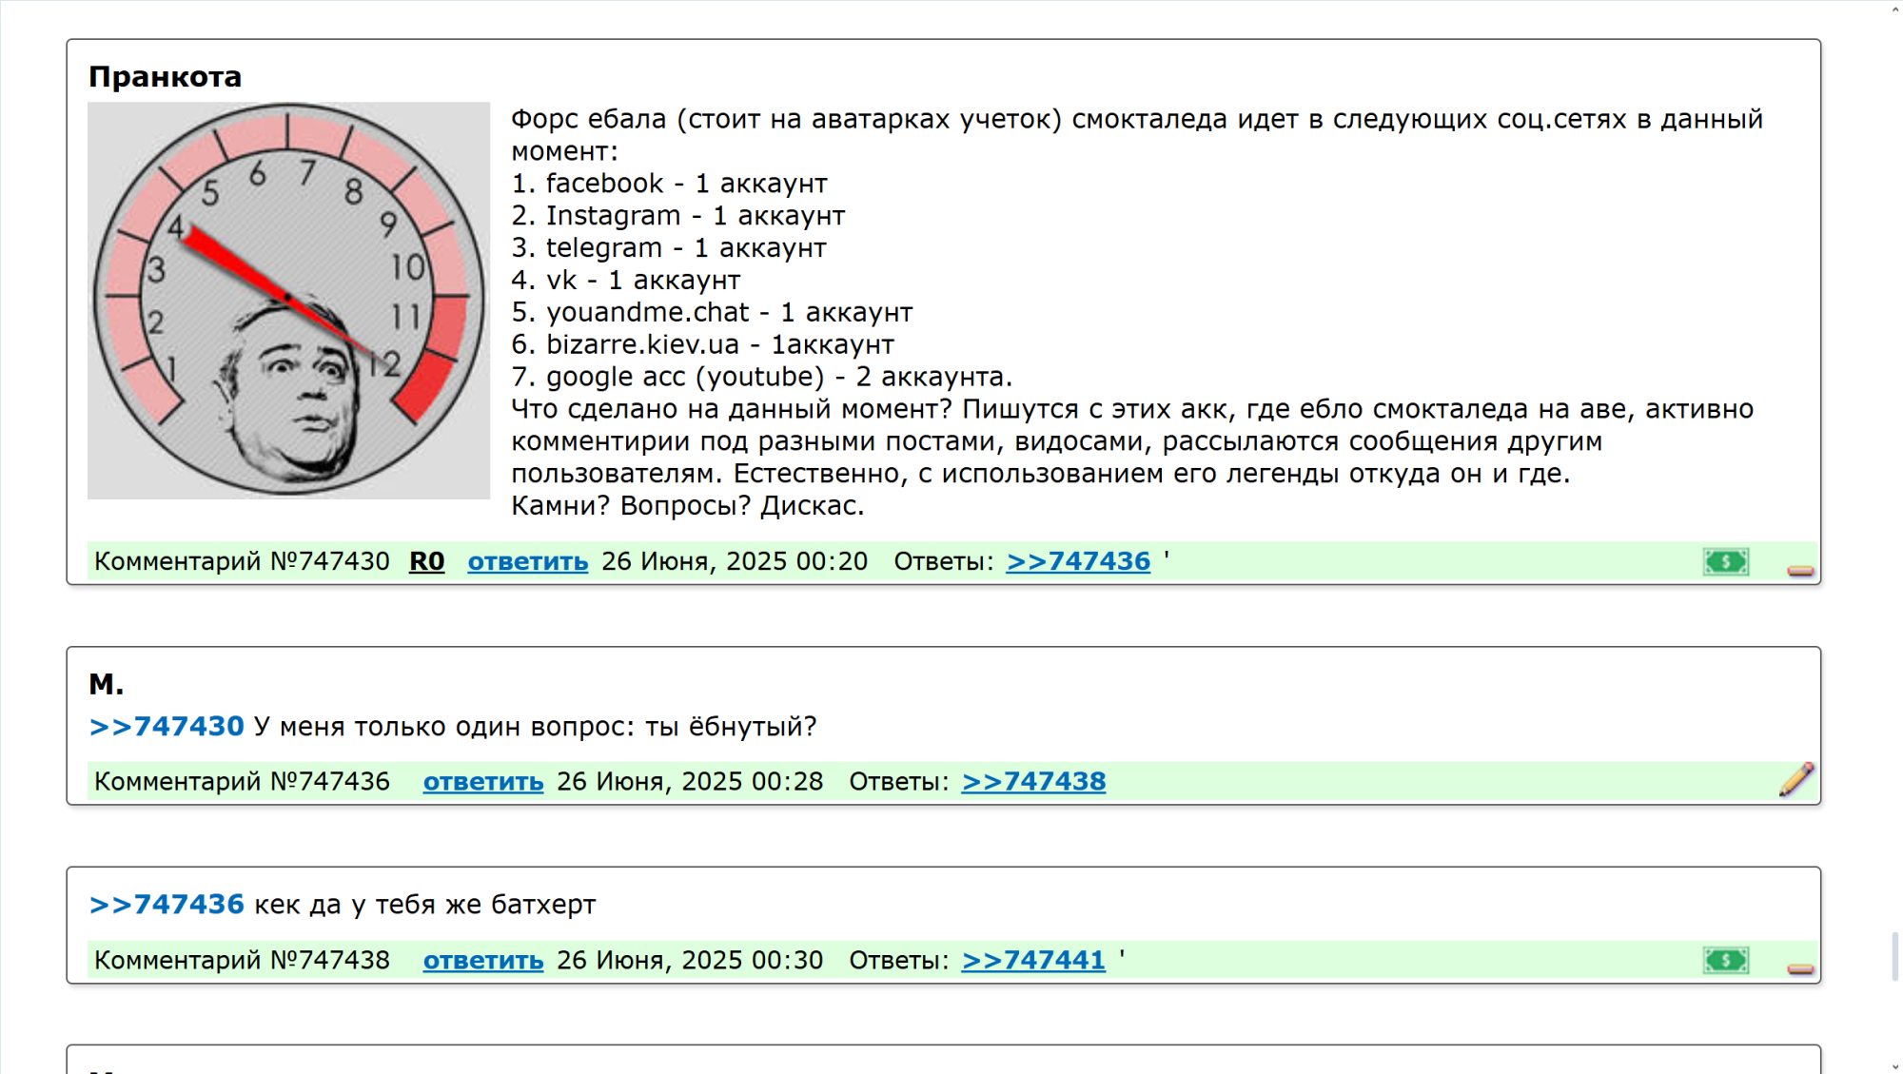Click the R0 link on comment 747430
The height and width of the screenshot is (1074, 1903).
tap(426, 561)
